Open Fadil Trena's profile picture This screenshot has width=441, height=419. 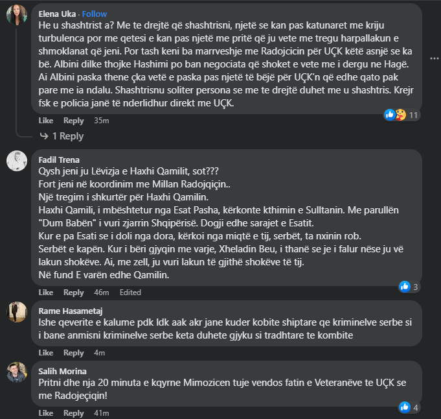click(x=17, y=161)
